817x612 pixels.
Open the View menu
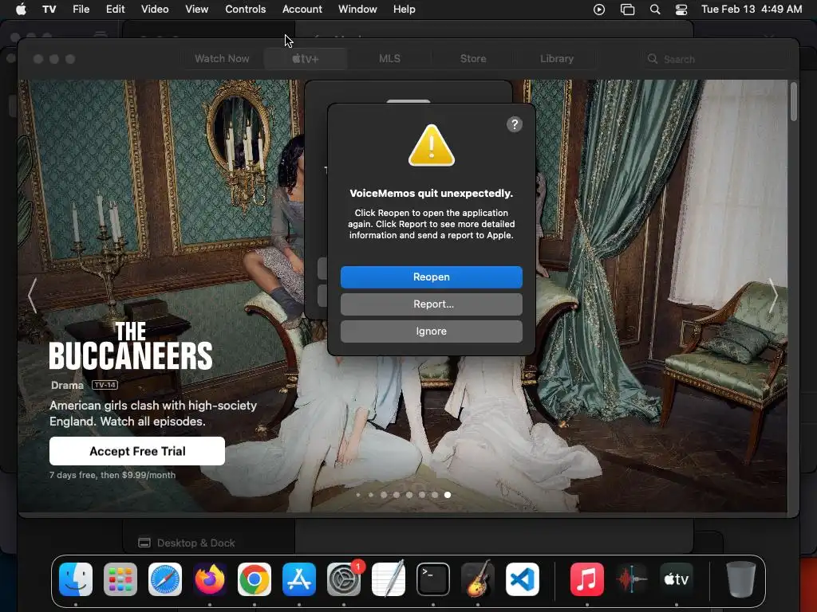(x=196, y=9)
